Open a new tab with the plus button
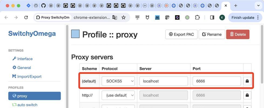Viewport: 264px width, 108px height. [x=236, y=6]
